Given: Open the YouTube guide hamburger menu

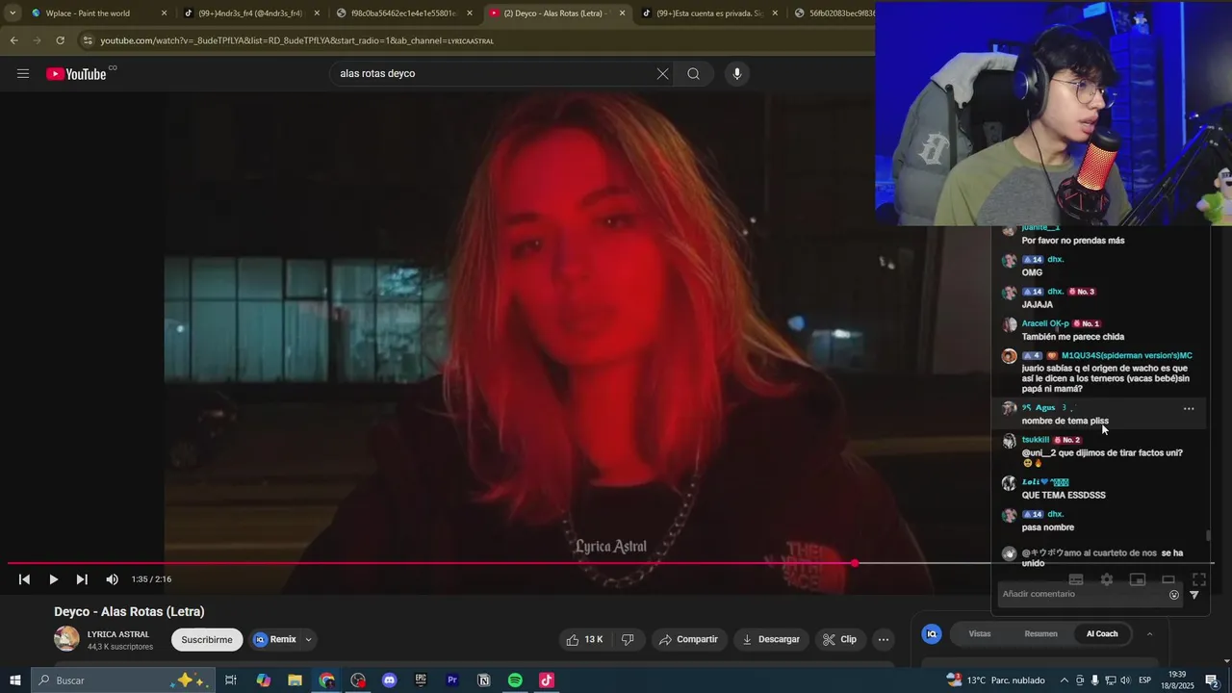Looking at the screenshot, I should click(23, 74).
